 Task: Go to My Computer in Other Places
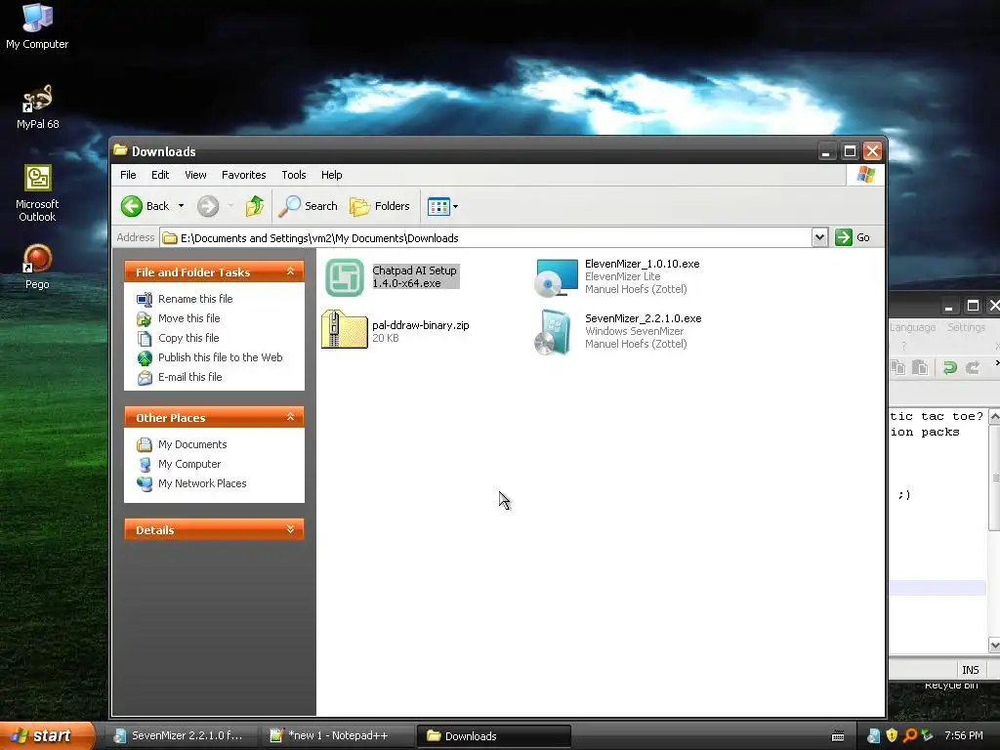(x=189, y=464)
